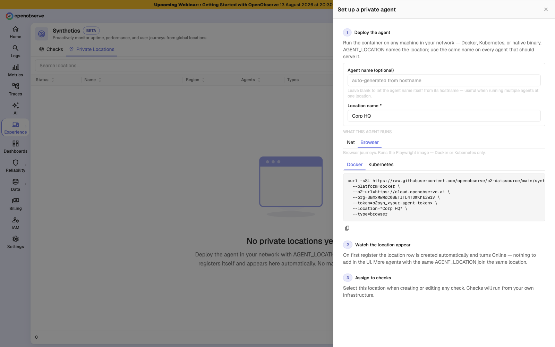The image size is (555, 347).
Task: Select the Experience sidebar item
Action: point(15,128)
